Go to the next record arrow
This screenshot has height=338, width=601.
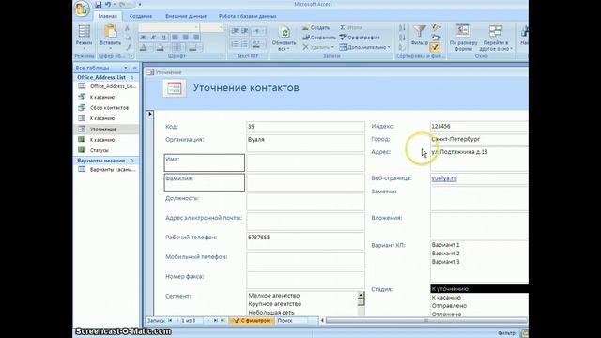(208, 320)
